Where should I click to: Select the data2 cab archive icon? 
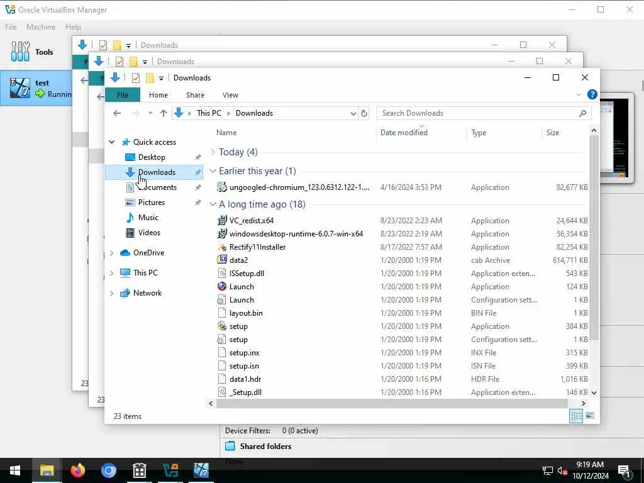pyautogui.click(x=222, y=260)
